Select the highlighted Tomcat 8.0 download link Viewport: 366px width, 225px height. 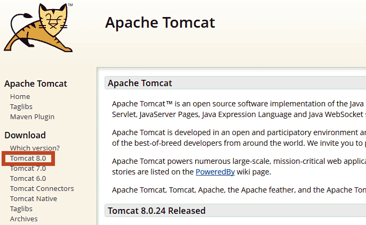[28, 158]
